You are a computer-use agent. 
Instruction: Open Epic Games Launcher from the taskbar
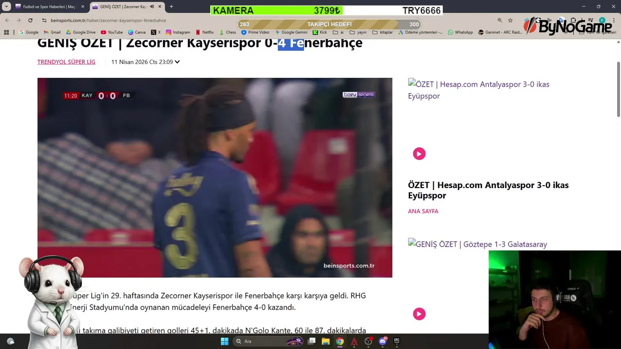tap(397, 341)
